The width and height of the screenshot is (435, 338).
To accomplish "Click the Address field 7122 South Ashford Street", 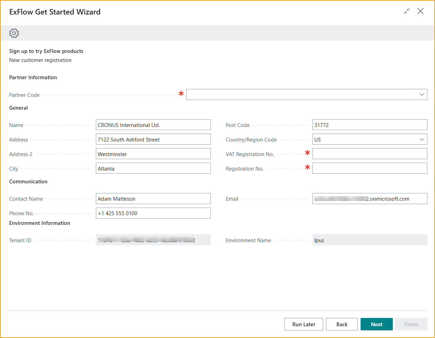I will [x=153, y=139].
